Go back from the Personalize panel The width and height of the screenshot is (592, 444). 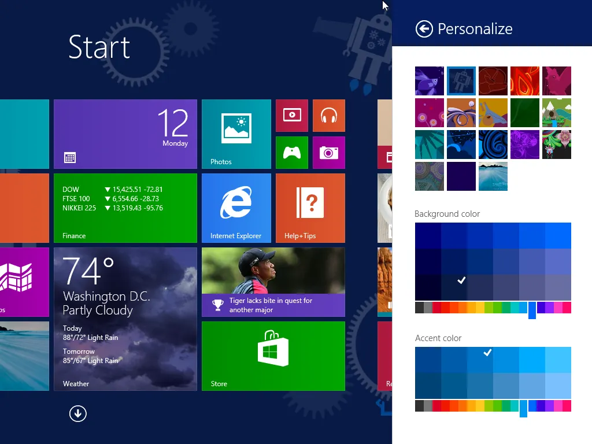[x=424, y=28]
